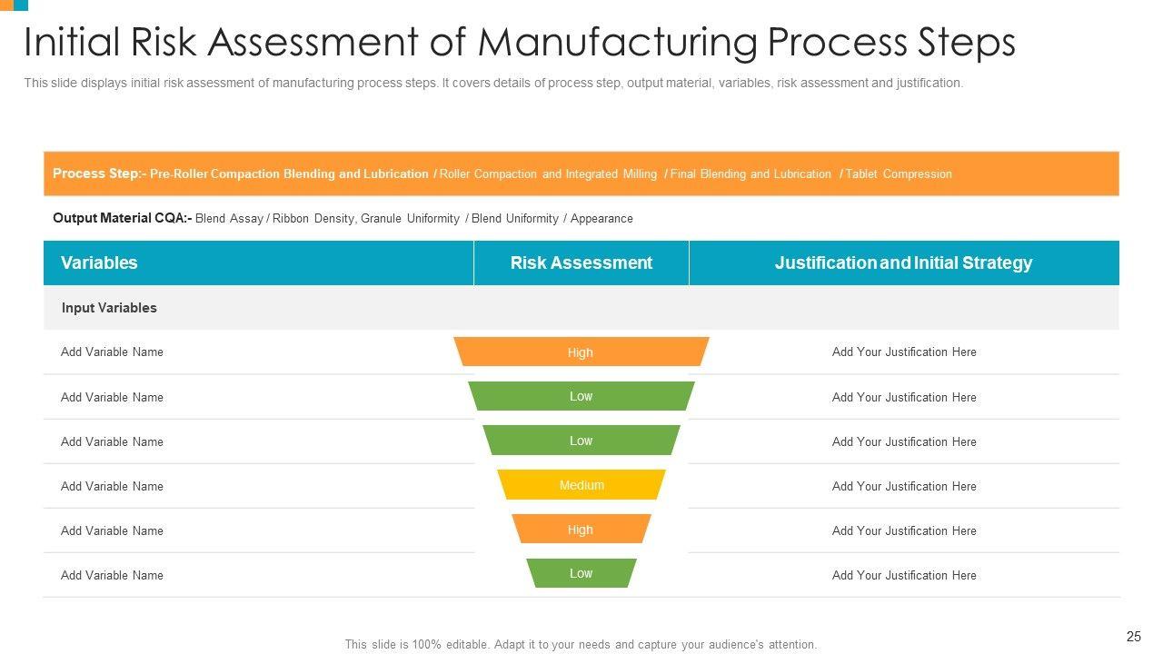The image size is (1163, 654).
Task: Select the smallest green Low funnel segment
Action: pos(581,573)
